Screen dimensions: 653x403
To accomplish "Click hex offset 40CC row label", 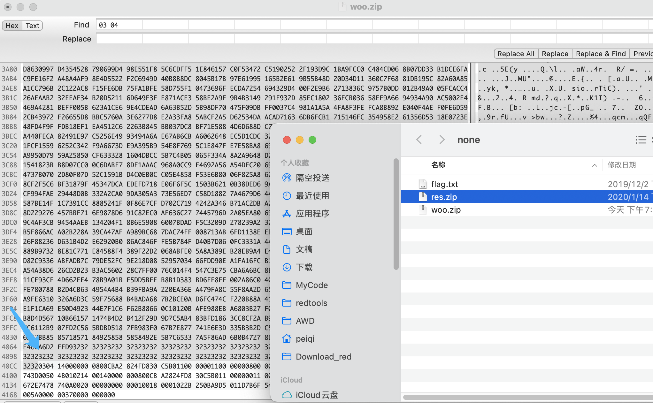I will pyautogui.click(x=10, y=366).
